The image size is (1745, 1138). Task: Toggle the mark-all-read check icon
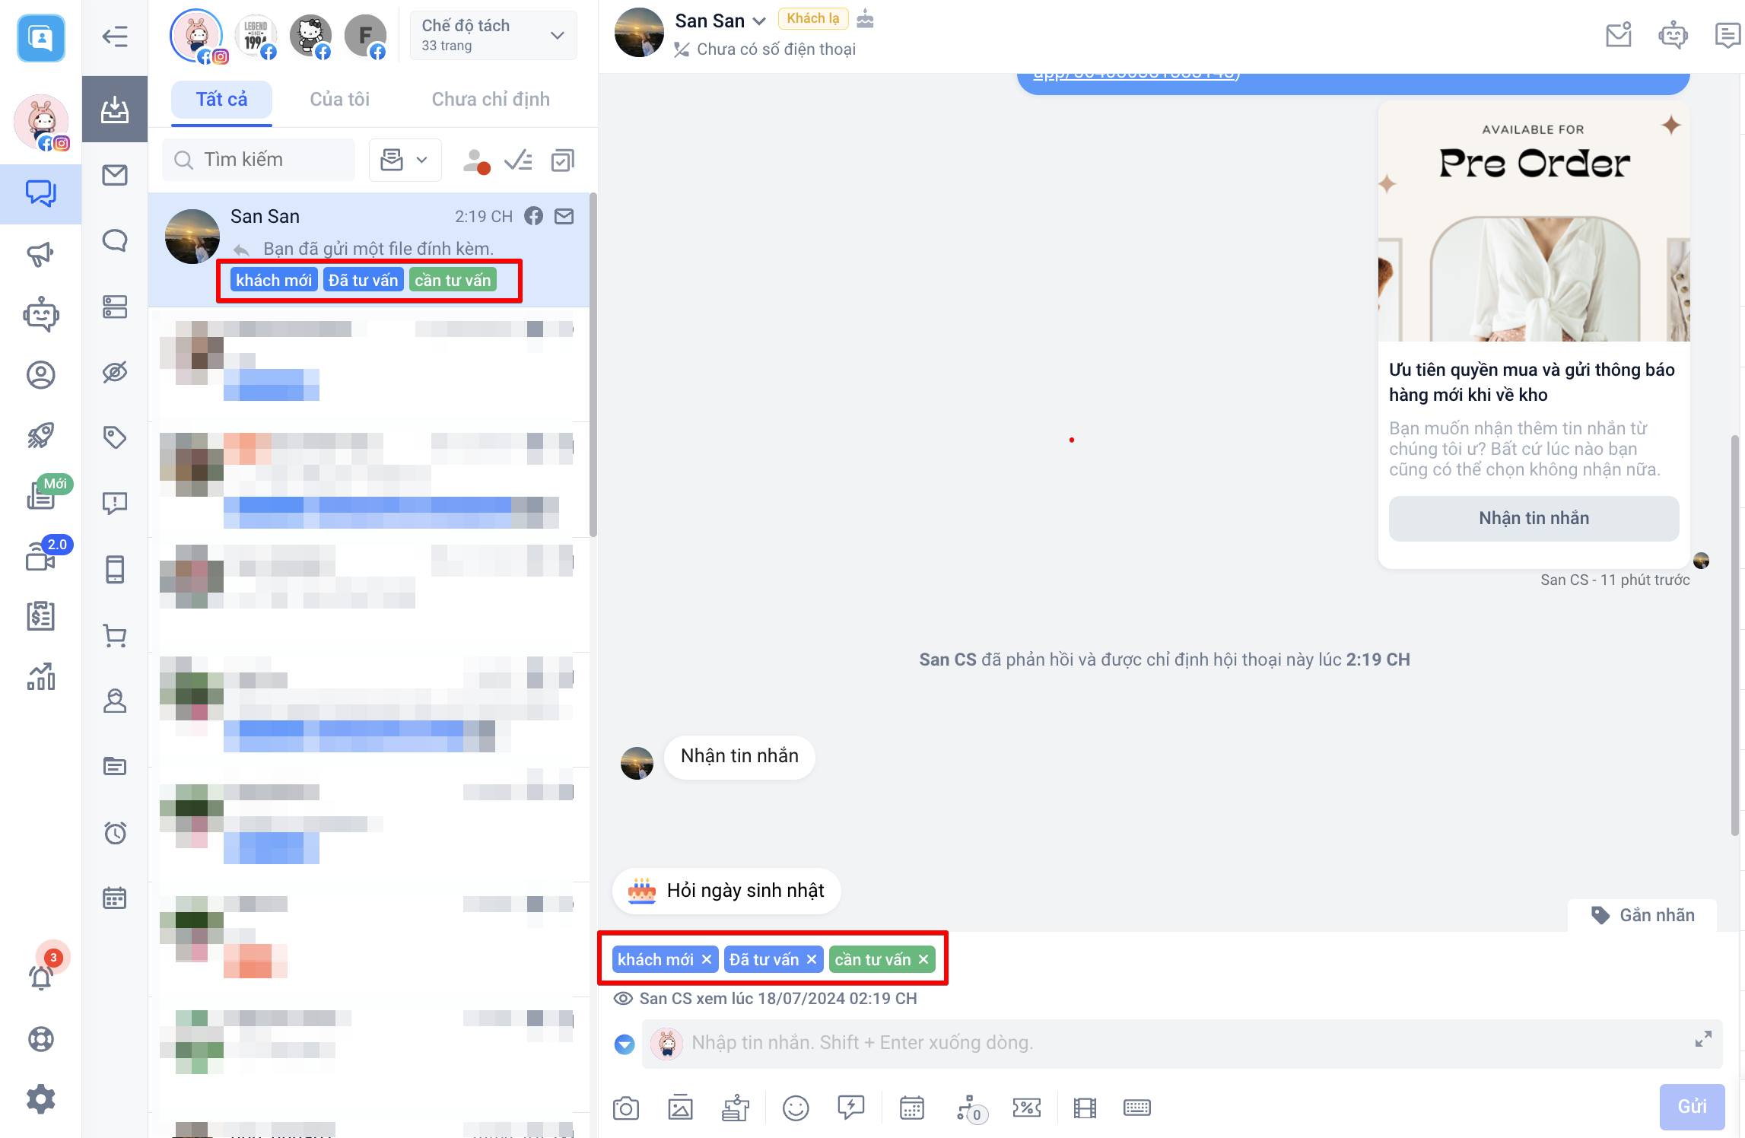tap(519, 161)
